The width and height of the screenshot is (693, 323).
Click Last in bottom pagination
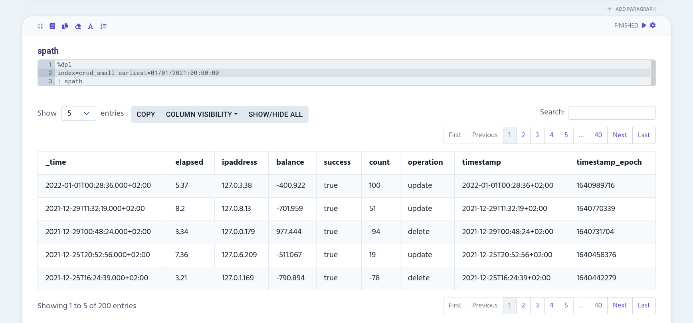point(644,305)
